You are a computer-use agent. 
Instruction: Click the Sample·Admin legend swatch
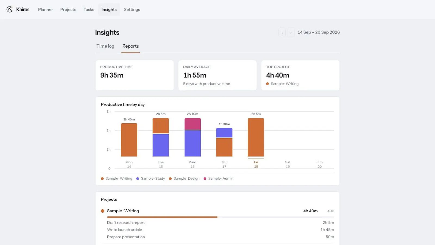point(205,179)
